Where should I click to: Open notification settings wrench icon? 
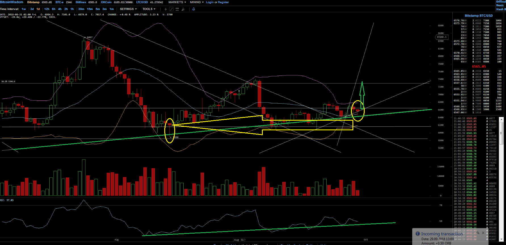(x=478, y=233)
